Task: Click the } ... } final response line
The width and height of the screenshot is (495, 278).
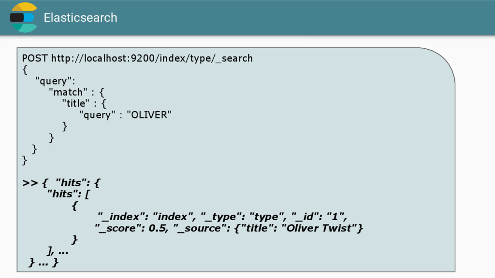Action: pos(43,262)
